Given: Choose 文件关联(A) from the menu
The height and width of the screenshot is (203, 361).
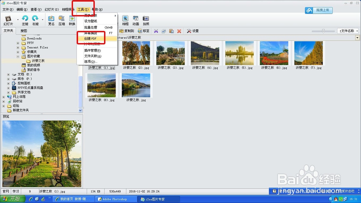Looking at the screenshot, I should point(97,56).
